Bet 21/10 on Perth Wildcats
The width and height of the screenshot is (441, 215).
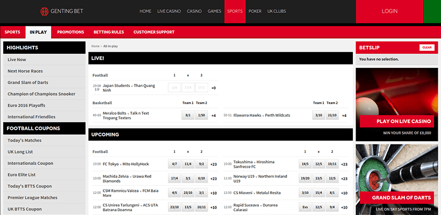coord(332,115)
